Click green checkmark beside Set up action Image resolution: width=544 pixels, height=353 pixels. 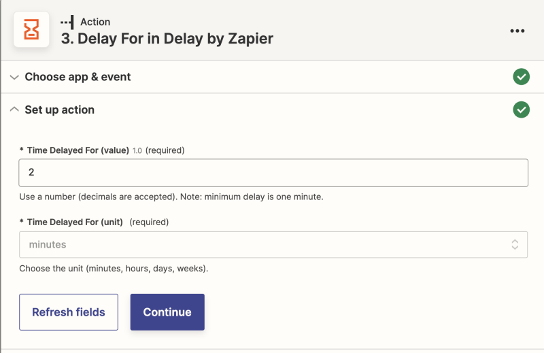coord(521,110)
